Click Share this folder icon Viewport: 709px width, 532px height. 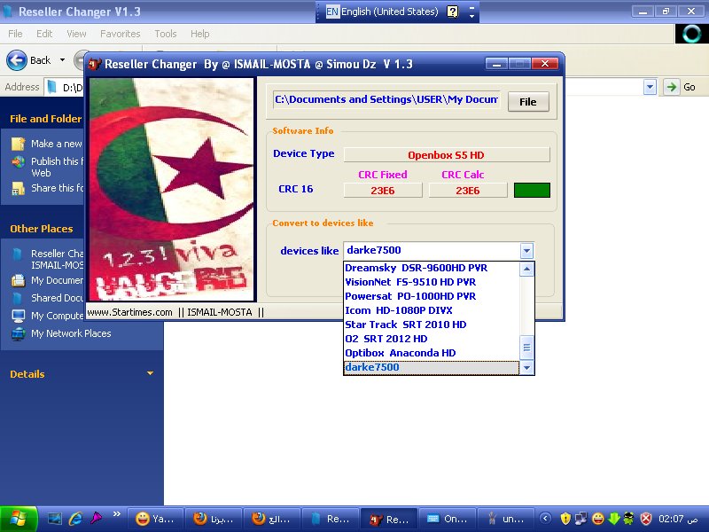18,188
